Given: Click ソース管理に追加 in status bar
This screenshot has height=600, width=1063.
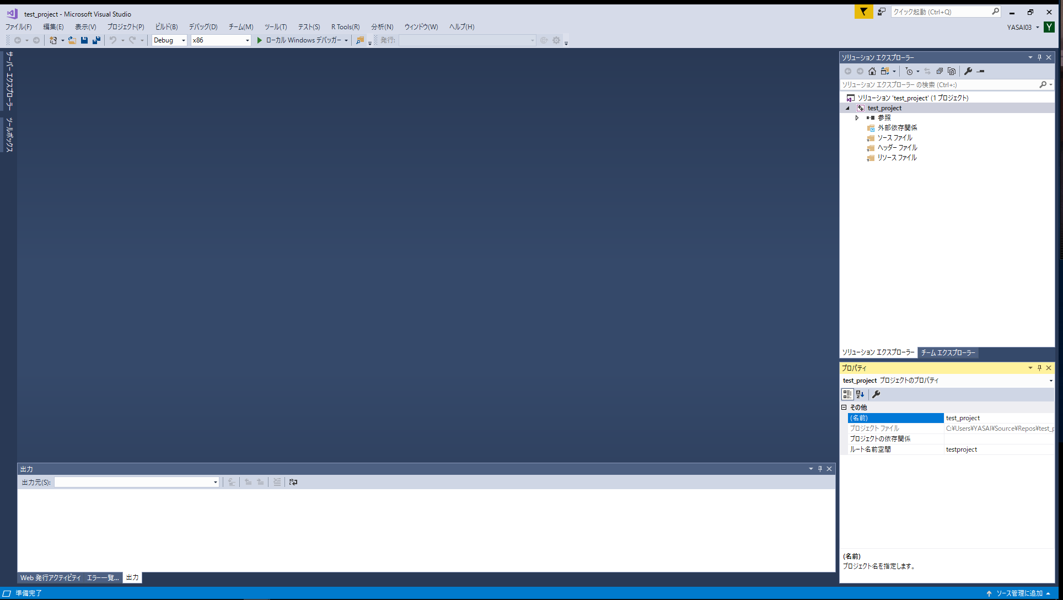Looking at the screenshot, I should point(1019,593).
